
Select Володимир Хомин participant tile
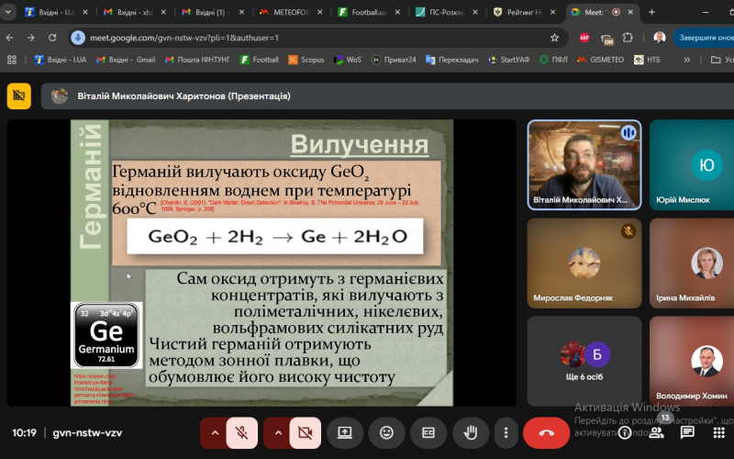pos(692,361)
